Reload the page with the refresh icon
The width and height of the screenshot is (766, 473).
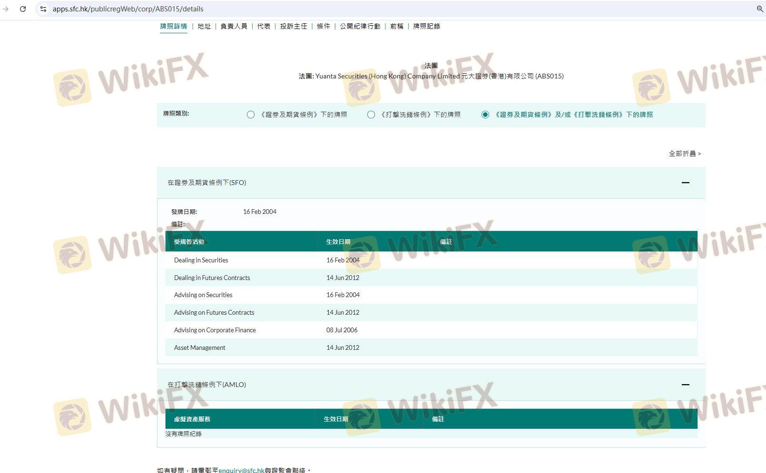(x=23, y=9)
